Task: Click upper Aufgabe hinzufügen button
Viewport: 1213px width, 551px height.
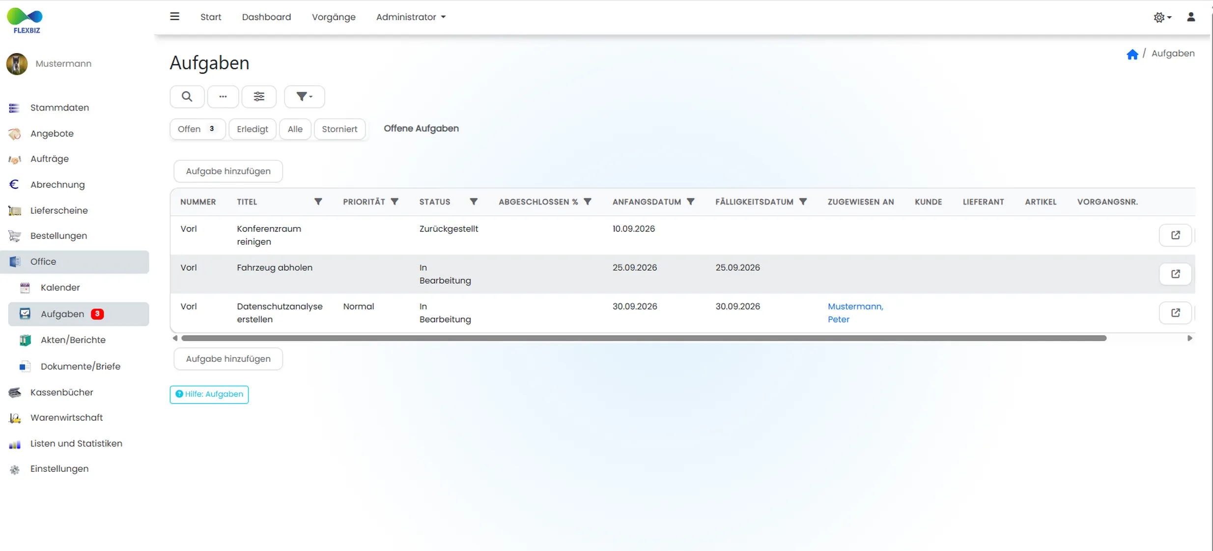Action: (x=228, y=171)
